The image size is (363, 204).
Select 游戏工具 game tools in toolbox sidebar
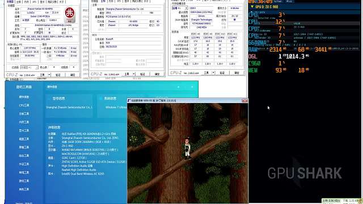[x=24, y=181]
